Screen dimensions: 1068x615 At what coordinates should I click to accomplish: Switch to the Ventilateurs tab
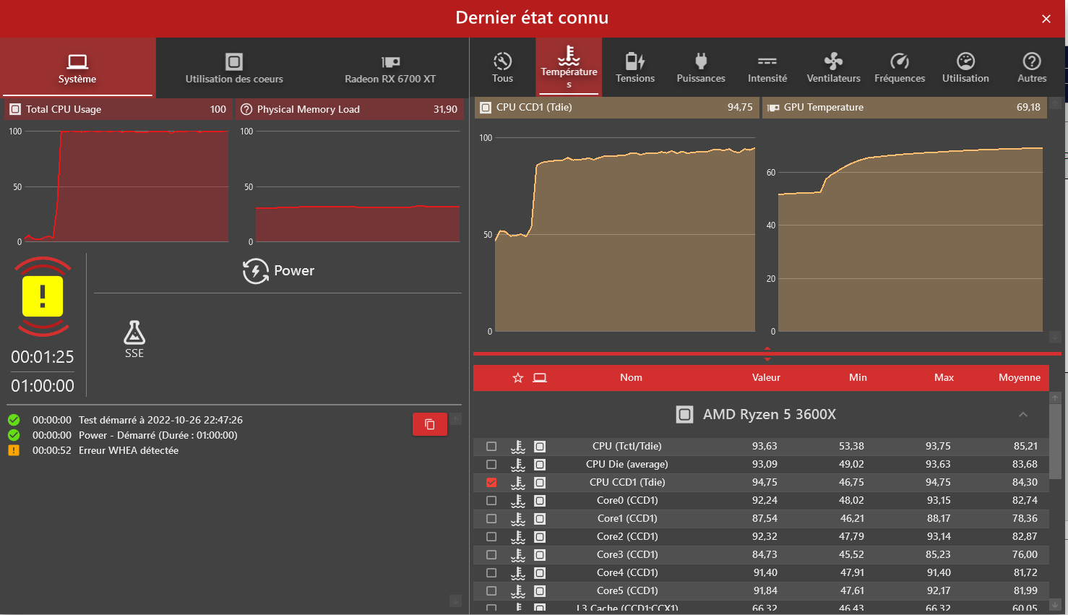click(x=833, y=67)
